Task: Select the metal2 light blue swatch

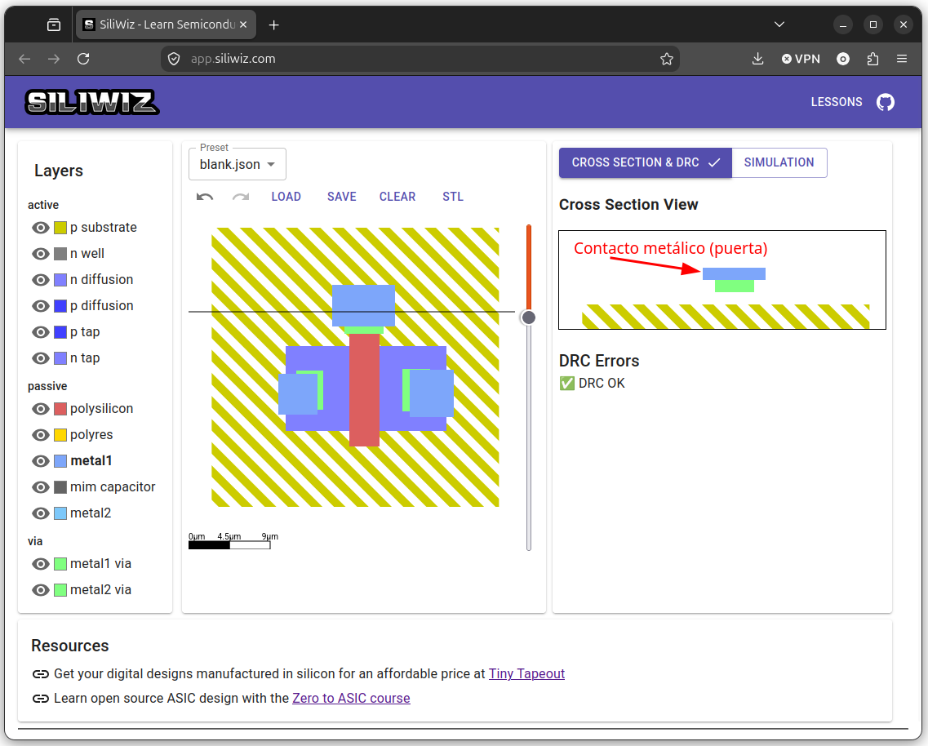Action: (x=60, y=513)
